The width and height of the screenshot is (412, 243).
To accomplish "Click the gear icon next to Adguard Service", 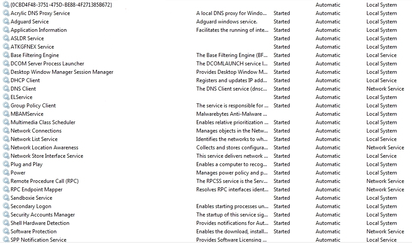I will [x=6, y=22].
